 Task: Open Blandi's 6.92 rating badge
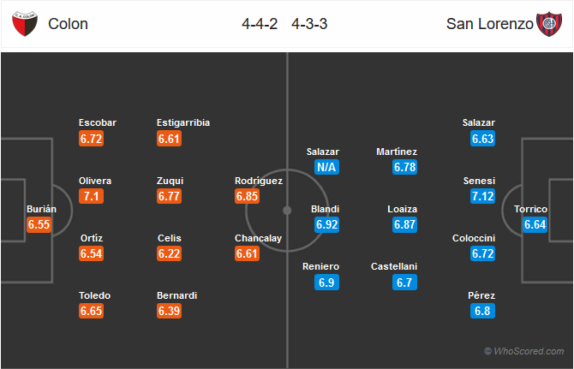click(326, 224)
